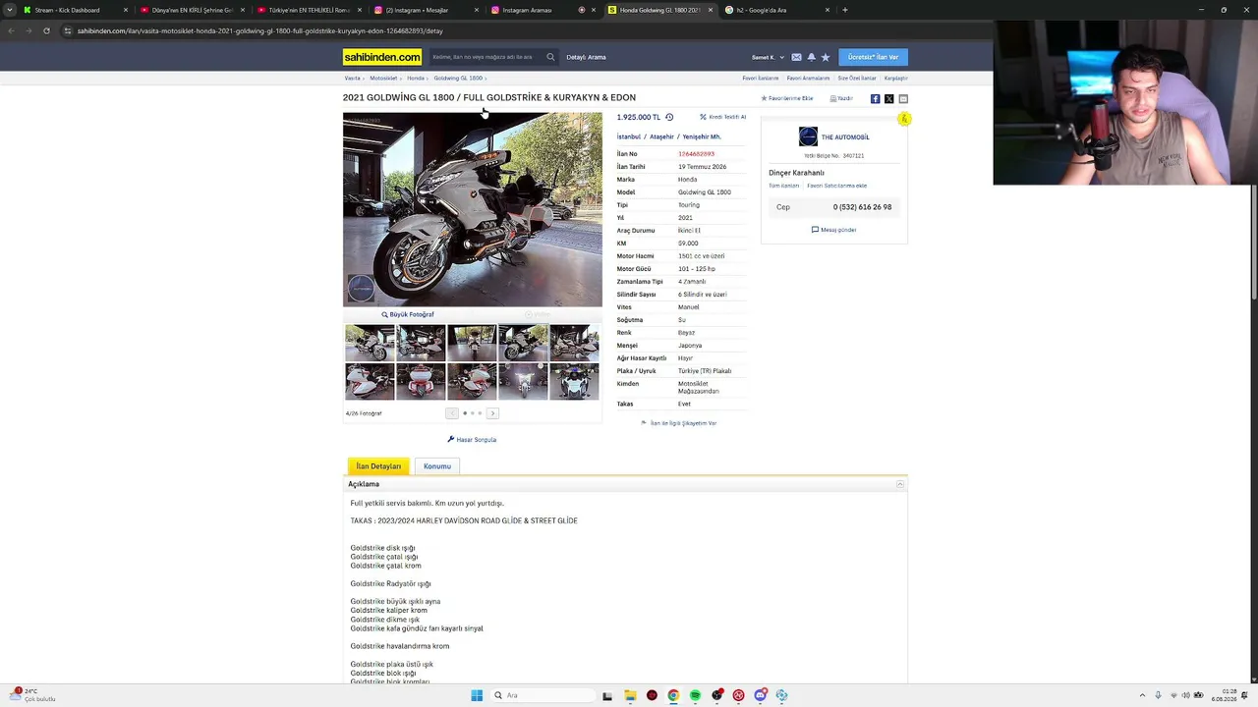
Task: Open Hasar Sorgula link
Action: [x=472, y=440]
